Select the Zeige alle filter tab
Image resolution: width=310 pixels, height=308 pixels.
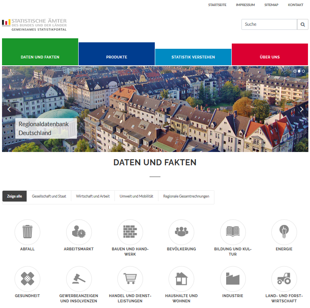coord(15,196)
